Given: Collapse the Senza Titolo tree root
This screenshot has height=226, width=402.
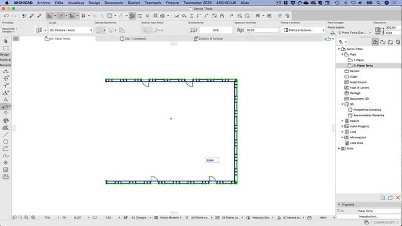Looking at the screenshot, I should point(339,49).
